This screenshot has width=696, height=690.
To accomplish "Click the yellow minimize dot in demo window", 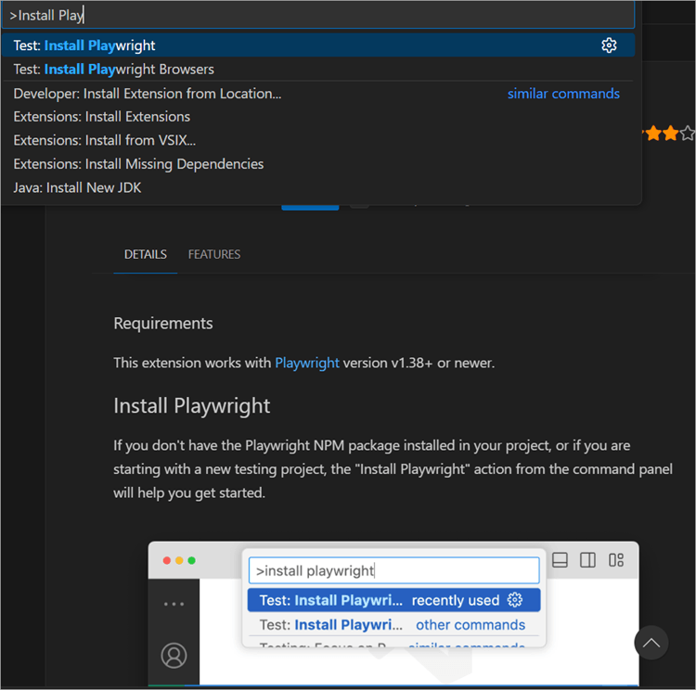I will pyautogui.click(x=179, y=560).
